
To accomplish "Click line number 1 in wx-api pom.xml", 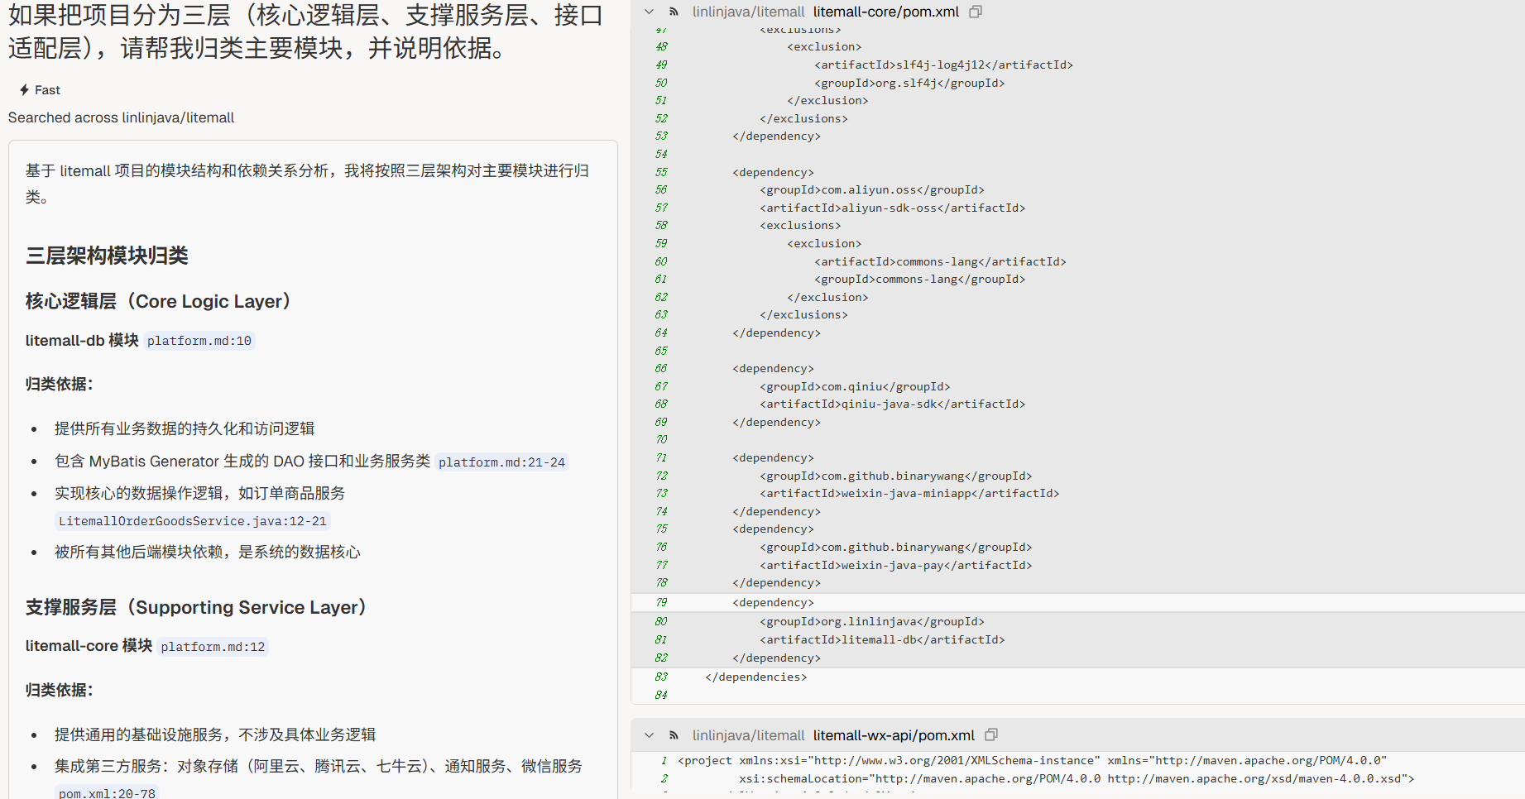I will pos(664,761).
